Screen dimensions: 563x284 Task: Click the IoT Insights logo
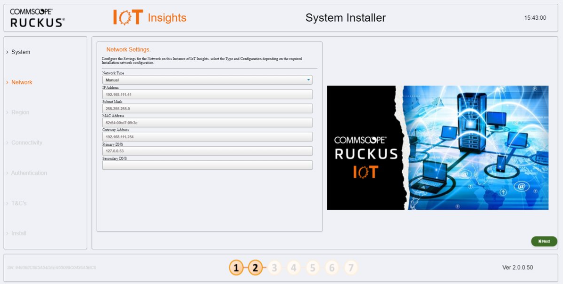coord(150,17)
